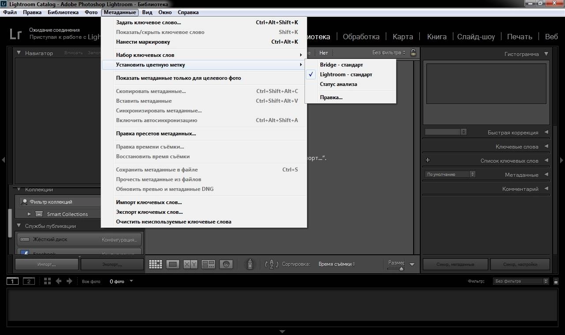Viewport: 565px width, 335px height.
Task: Go back with left arrow in filmstrip bar
Action: tap(58, 281)
